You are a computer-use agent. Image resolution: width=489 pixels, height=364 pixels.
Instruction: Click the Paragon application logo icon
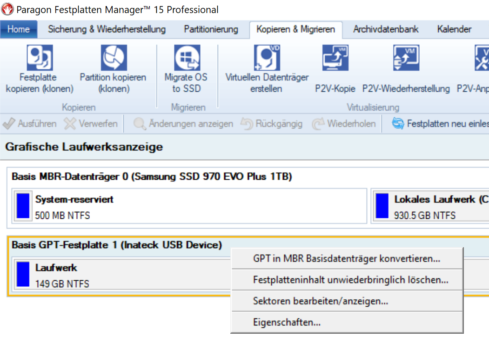coord(7,9)
